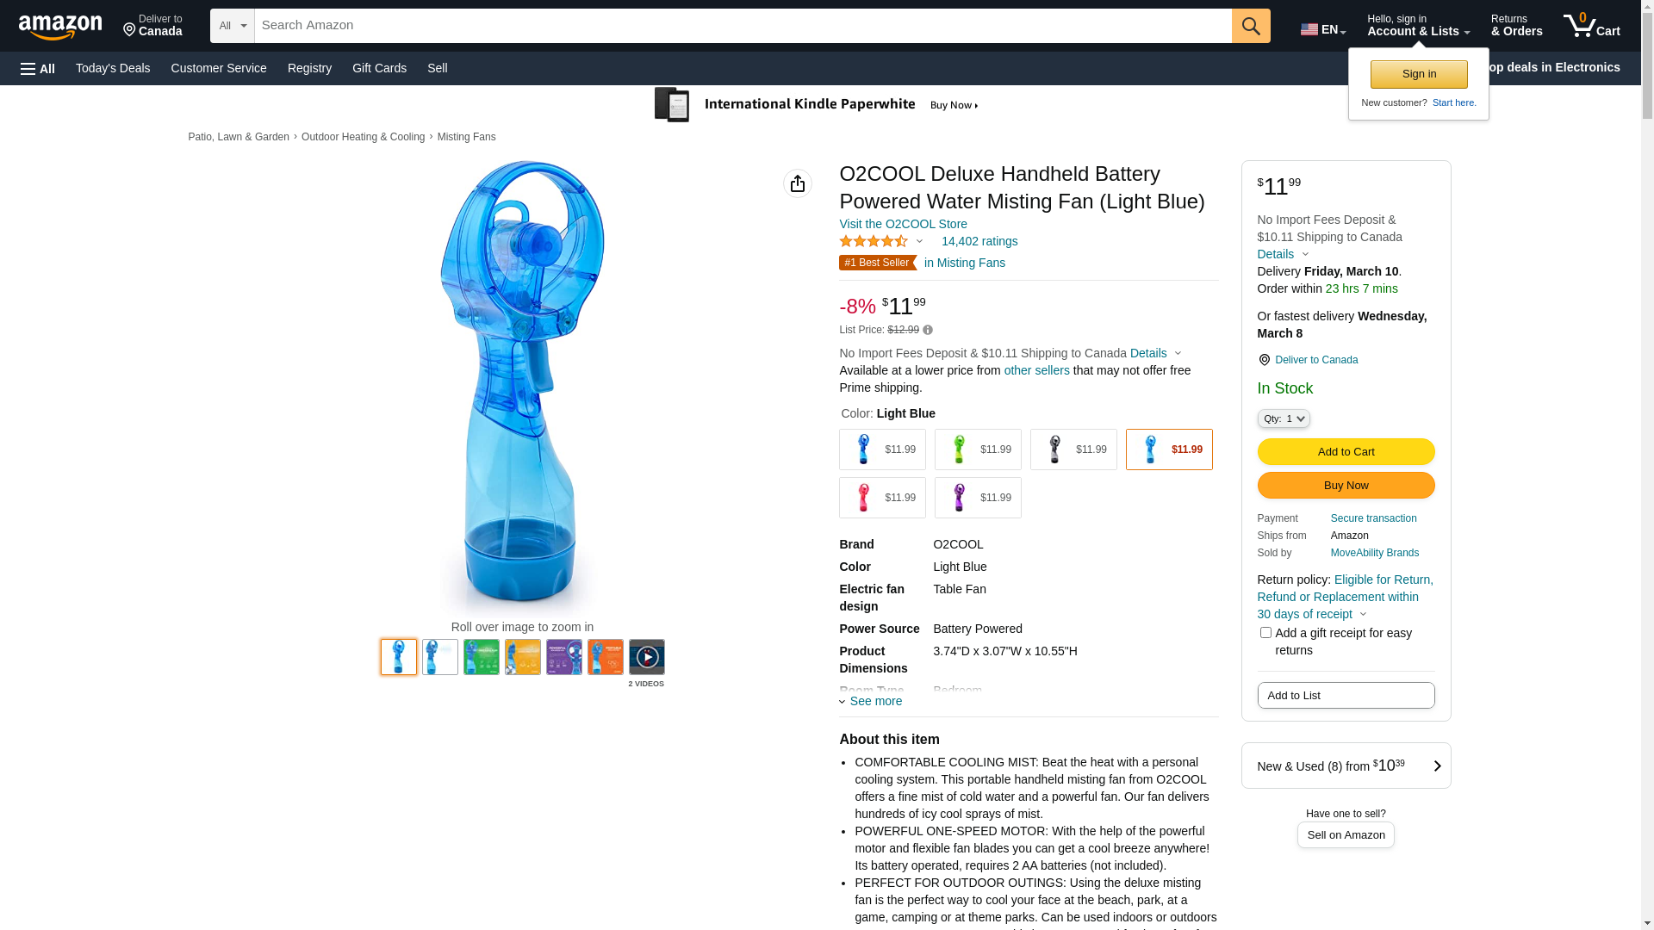Open the EN language selector
This screenshot has width=1654, height=930.
1322,29
